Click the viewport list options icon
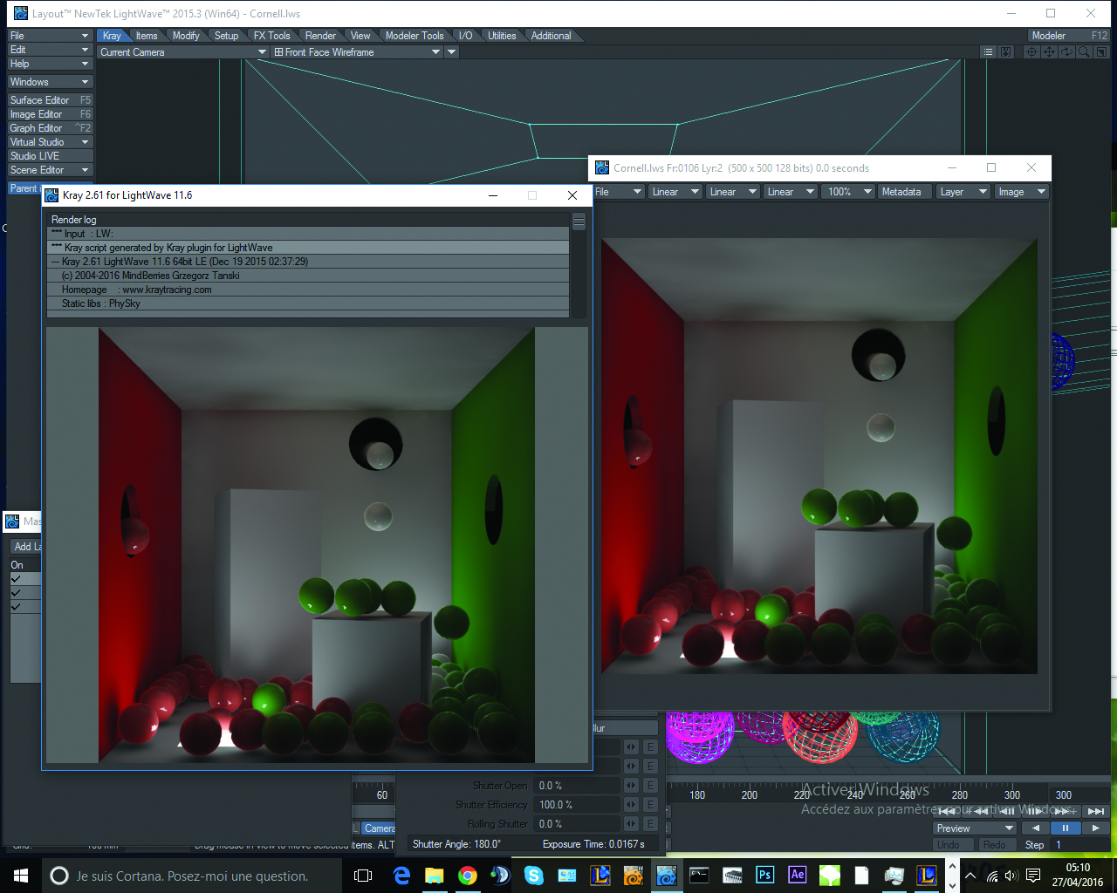 [x=988, y=52]
